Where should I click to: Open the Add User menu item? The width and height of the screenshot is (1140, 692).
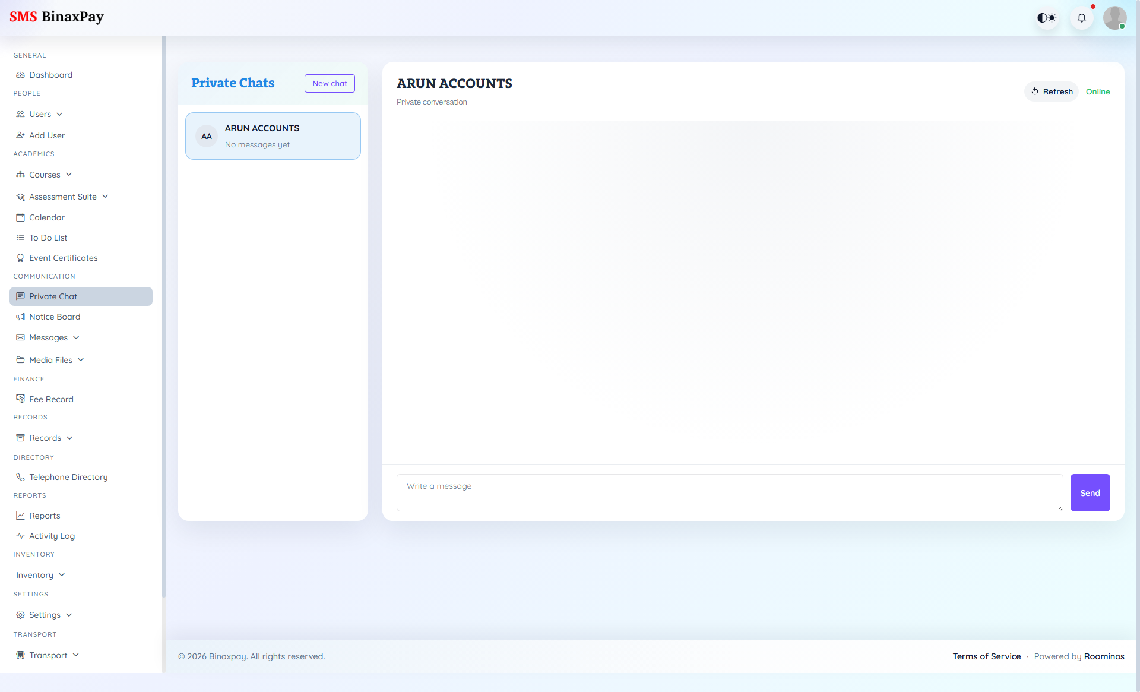(x=46, y=135)
